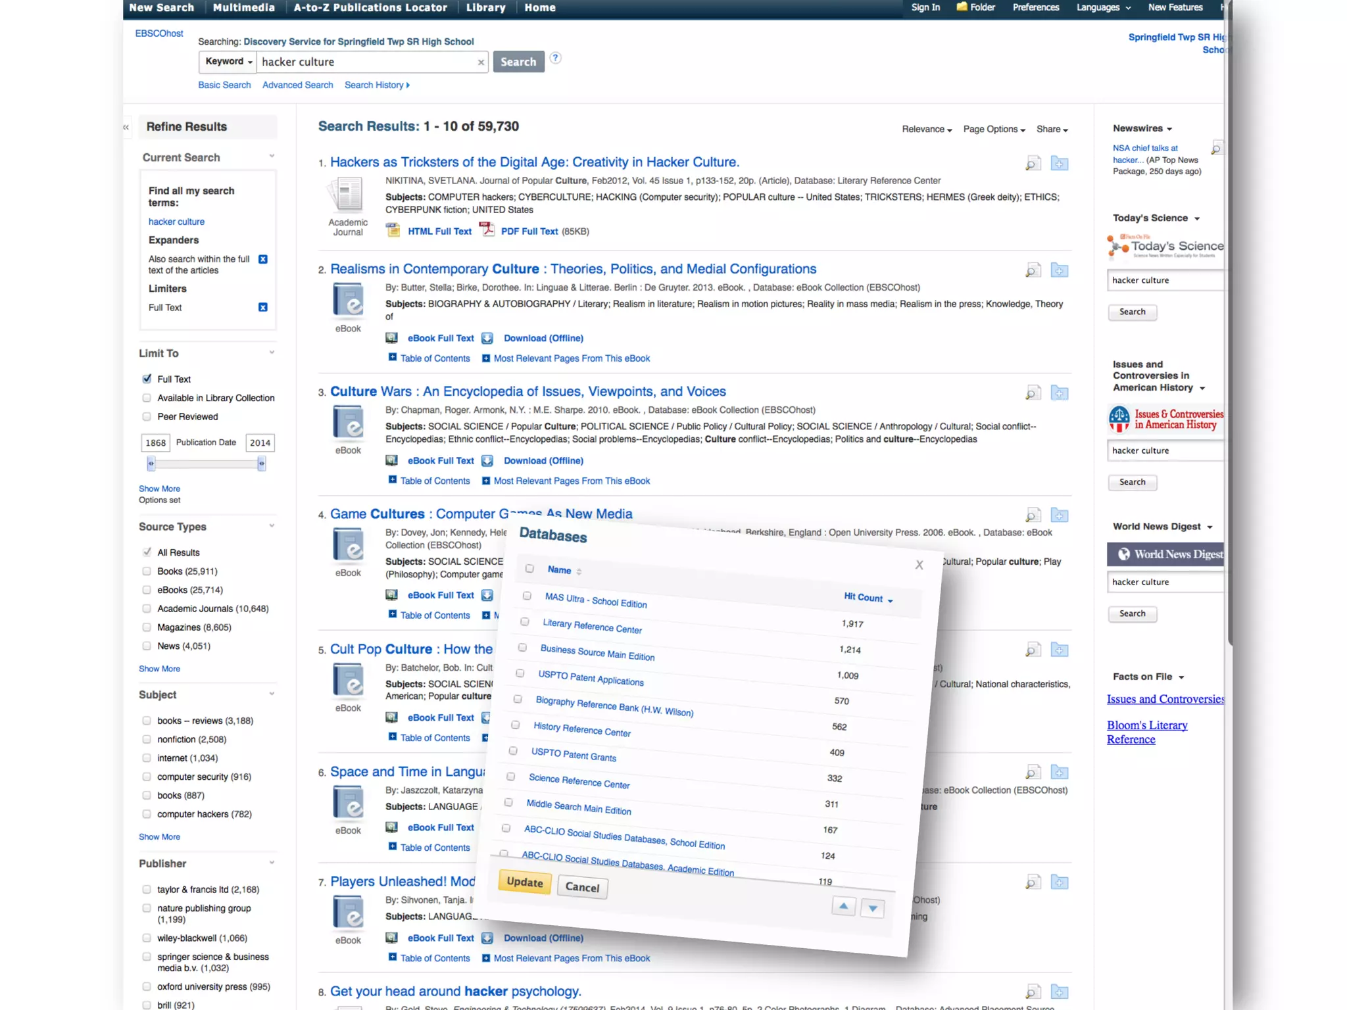The image size is (1347, 1010).
Task: Open PDF Full Text icon for result 1
Action: [487, 230]
